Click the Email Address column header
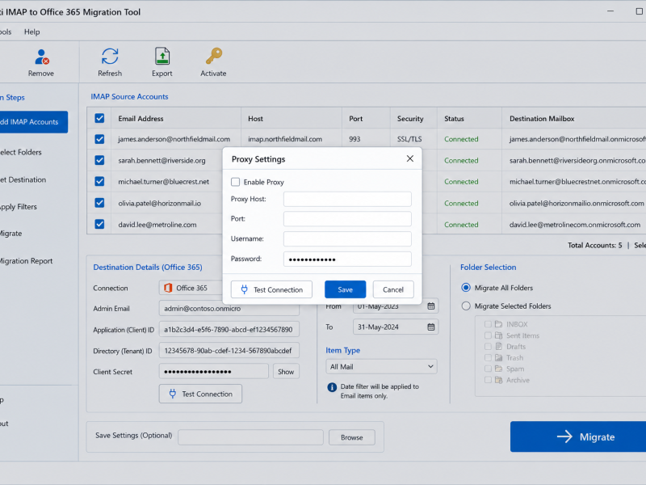Image resolution: width=646 pixels, height=485 pixels. coord(141,119)
